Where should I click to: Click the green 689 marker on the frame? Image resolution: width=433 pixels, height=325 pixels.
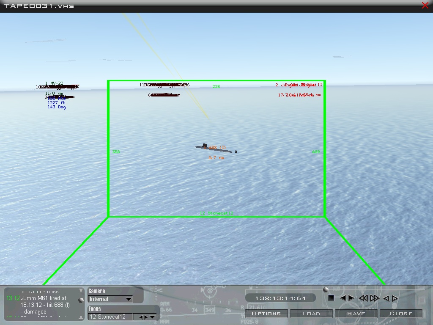(316, 152)
